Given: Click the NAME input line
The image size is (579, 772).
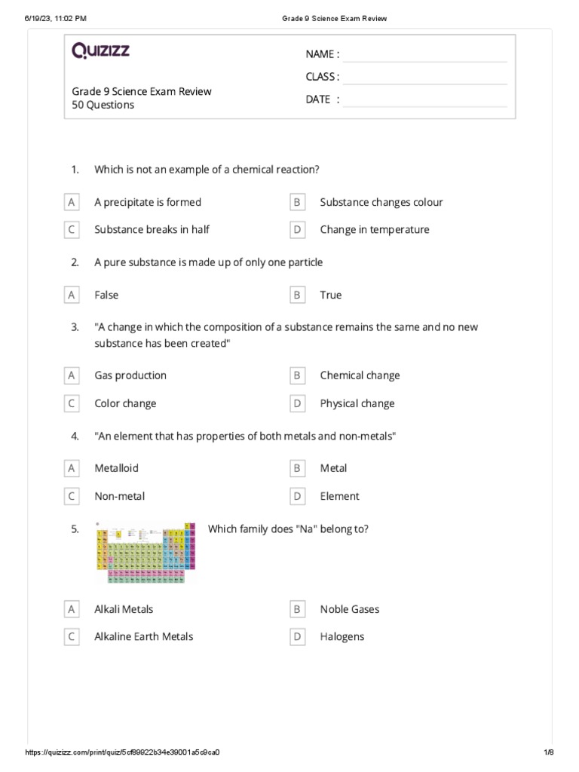Looking at the screenshot, I should (x=424, y=54).
